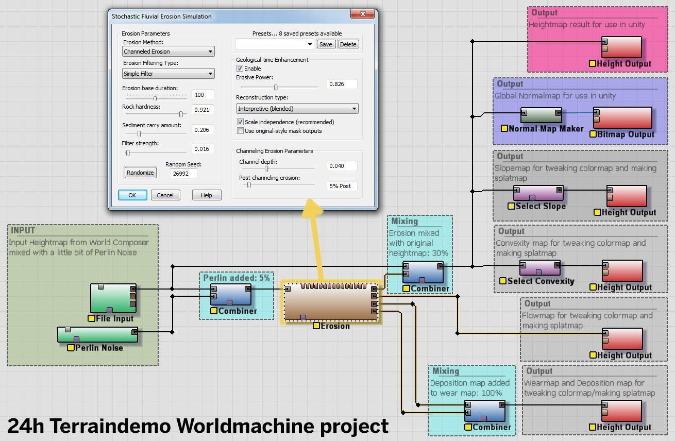Click the Random Seed input field
The image size is (675, 441).
point(183,174)
